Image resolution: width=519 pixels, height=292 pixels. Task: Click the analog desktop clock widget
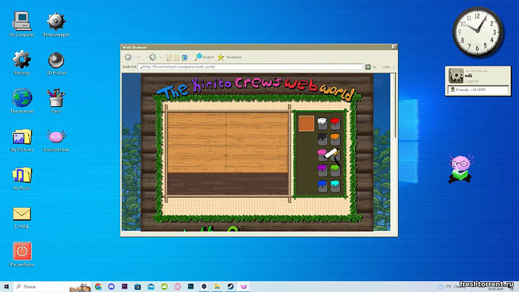[x=477, y=32]
